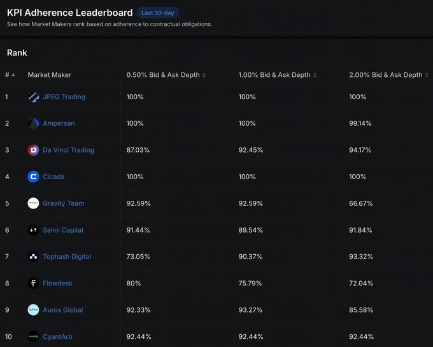The height and width of the screenshot is (347, 433).
Task: Open the Gravity Team link
Action: [x=64, y=203]
